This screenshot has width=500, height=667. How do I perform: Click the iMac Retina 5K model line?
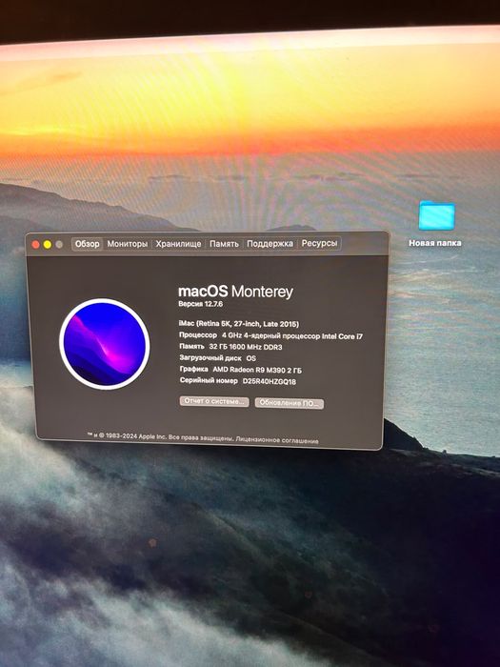[239, 324]
